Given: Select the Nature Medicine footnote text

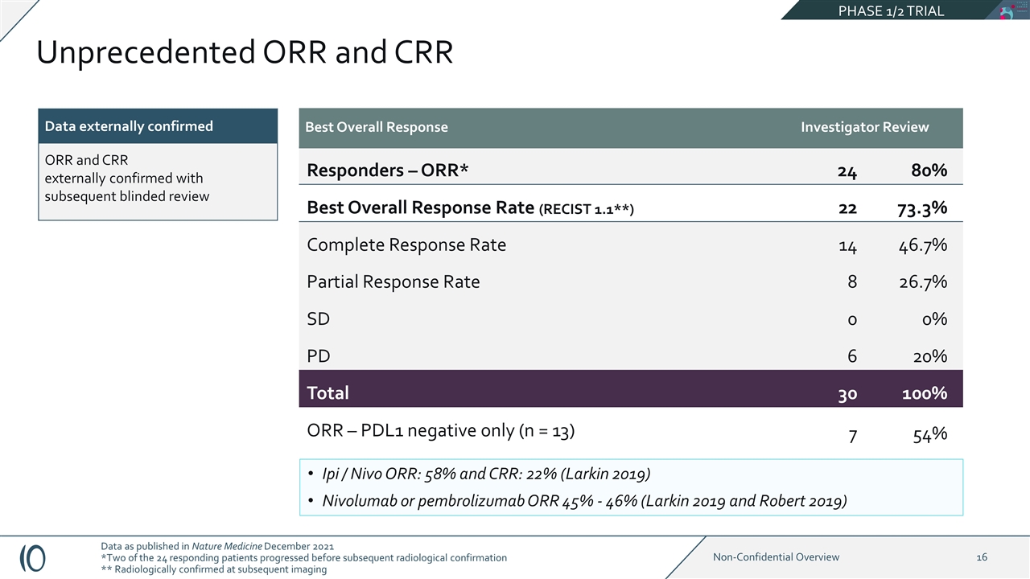Looking at the screenshot, I should pyautogui.click(x=217, y=546).
